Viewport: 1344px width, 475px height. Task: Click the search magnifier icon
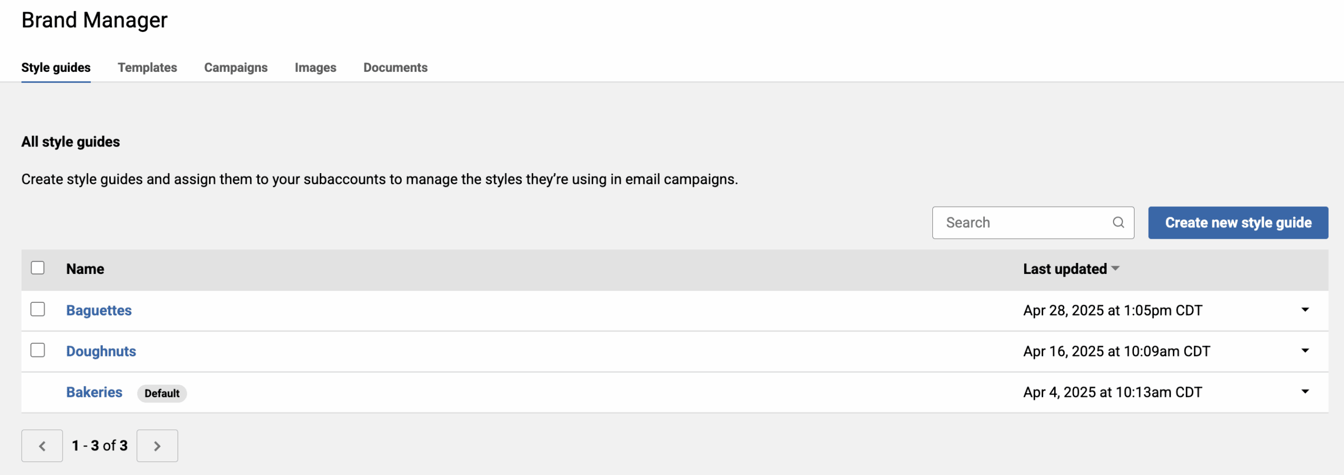pos(1118,223)
